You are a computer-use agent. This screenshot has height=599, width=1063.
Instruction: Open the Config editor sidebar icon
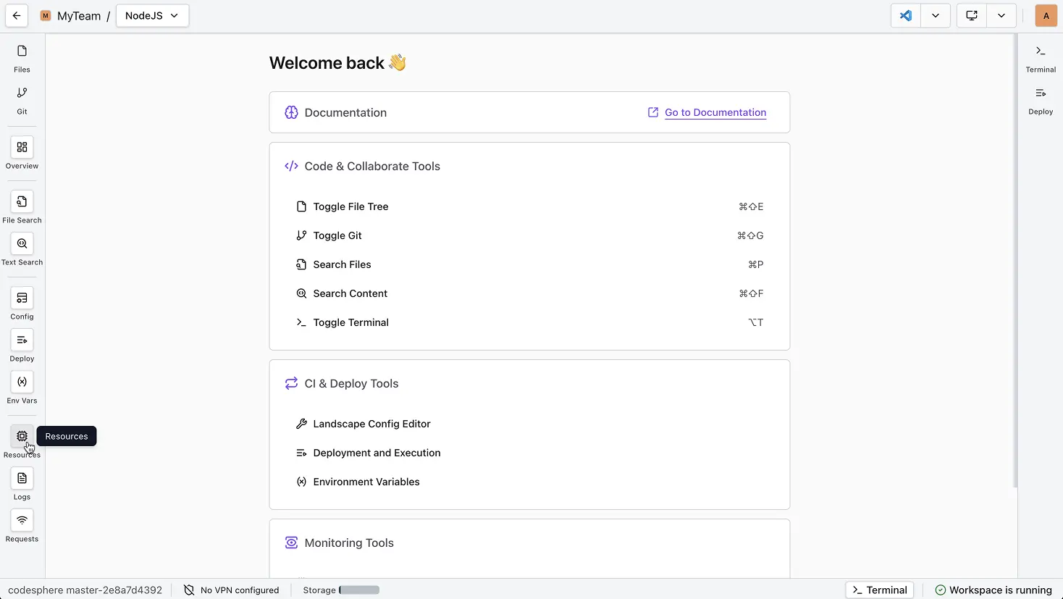click(x=22, y=298)
